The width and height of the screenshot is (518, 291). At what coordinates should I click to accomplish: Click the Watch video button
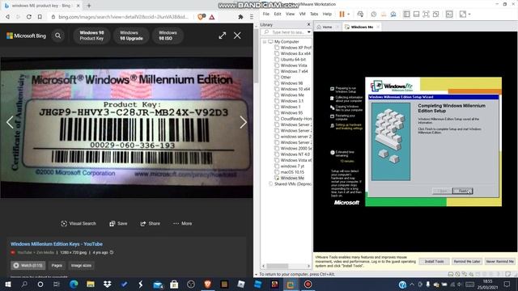pyautogui.click(x=28, y=265)
